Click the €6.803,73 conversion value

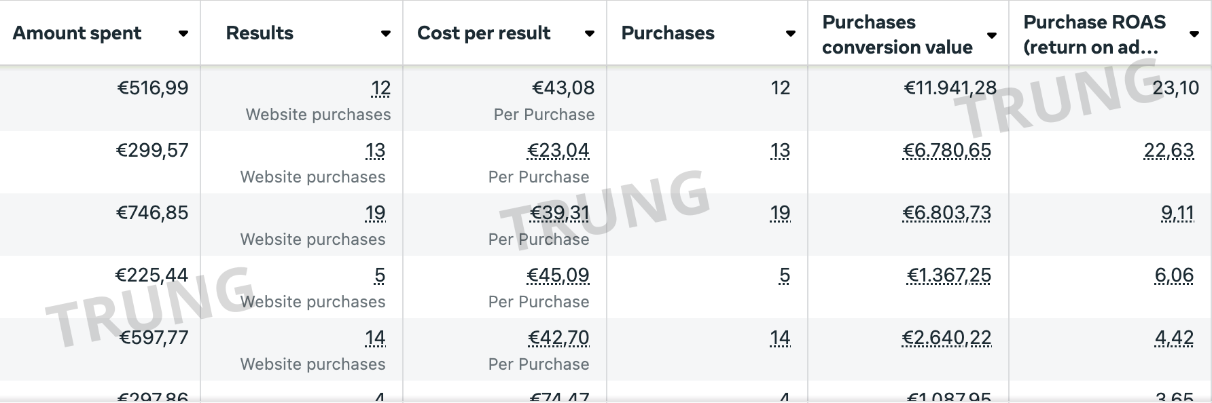tap(946, 213)
